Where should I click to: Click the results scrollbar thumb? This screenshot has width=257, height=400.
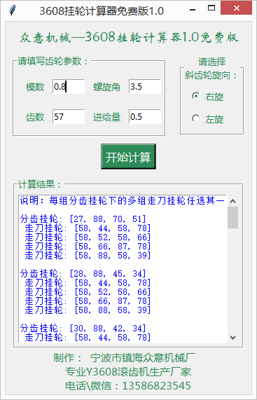232,217
